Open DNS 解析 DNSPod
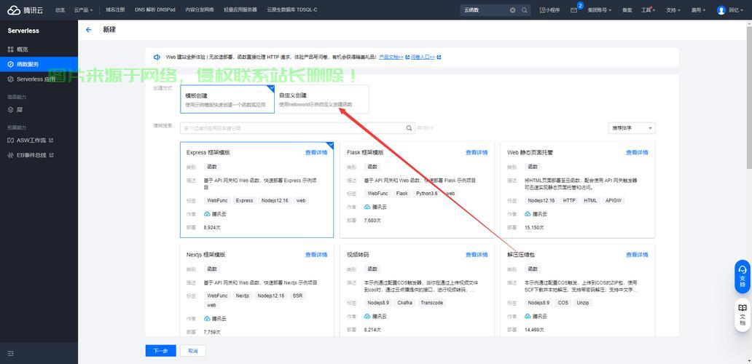Viewport: 752px width, 364px height. 155,10
